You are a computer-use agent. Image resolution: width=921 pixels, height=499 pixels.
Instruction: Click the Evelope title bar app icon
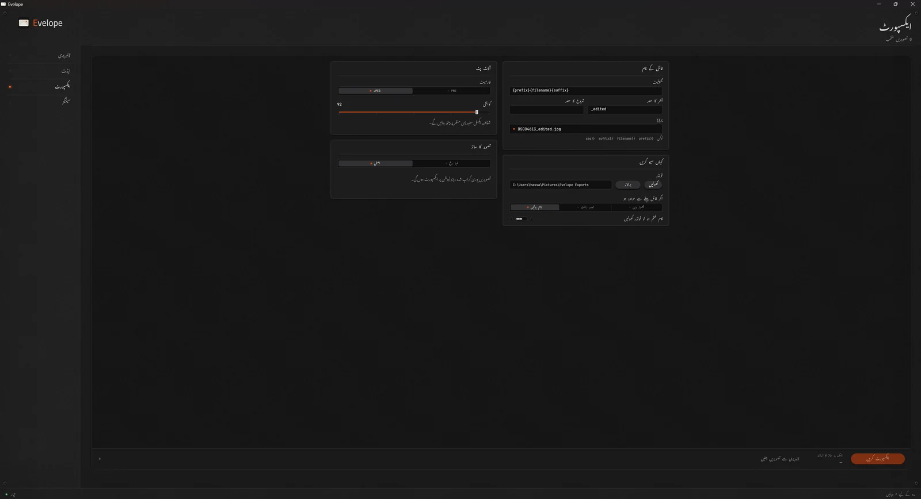point(3,4)
